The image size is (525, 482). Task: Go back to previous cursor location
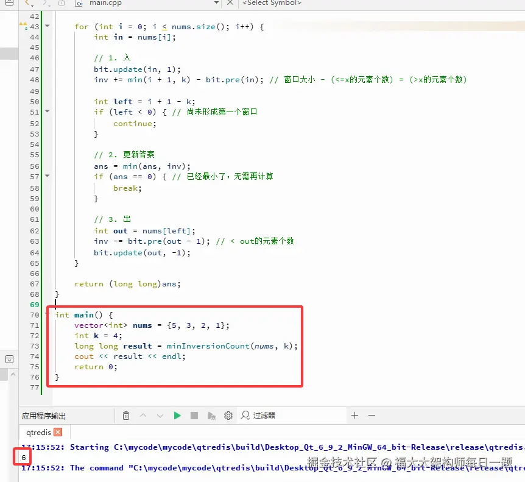coord(28,3)
